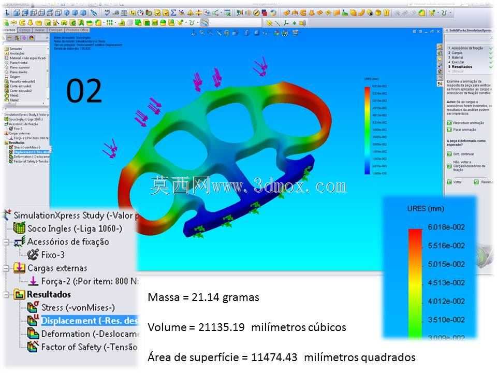Viewport: 497px width, 373px height.
Task: Click the house icon in task pane strip
Action: pyautogui.click(x=440, y=47)
